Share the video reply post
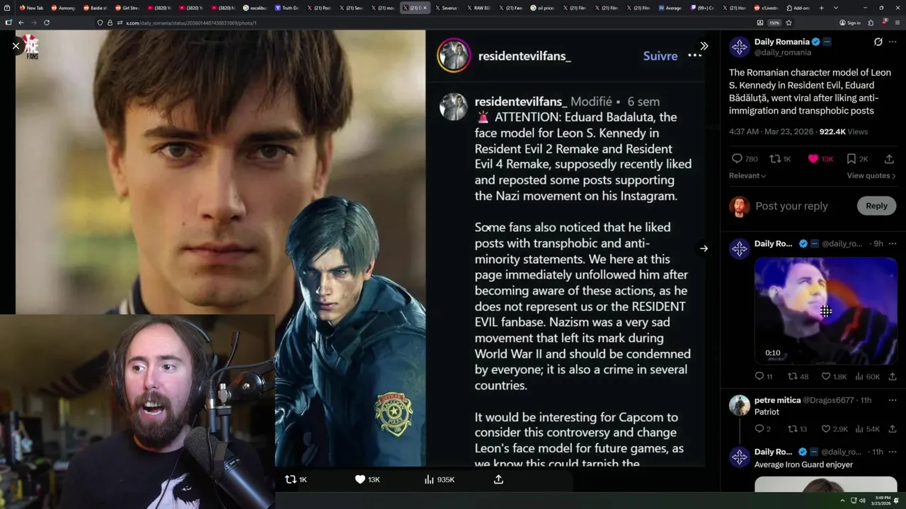The image size is (906, 509). 893,377
